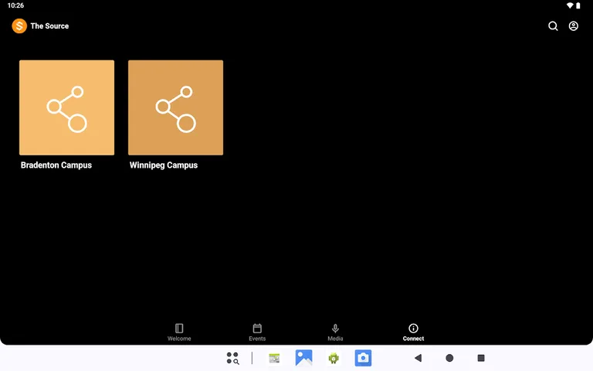Screen dimensions: 593x371
Task: Launch the green Android app in taskbar
Action: tap(334, 358)
